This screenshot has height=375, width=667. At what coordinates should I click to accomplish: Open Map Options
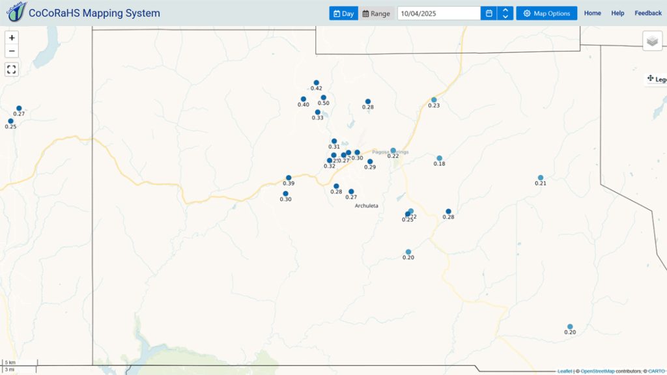pyautogui.click(x=546, y=13)
